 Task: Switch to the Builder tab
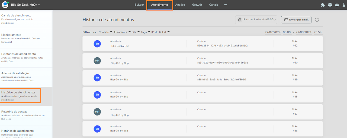[x=139, y=5]
